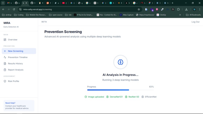
Task: Click the Report Analysis clipboard icon
Action: (5, 70)
